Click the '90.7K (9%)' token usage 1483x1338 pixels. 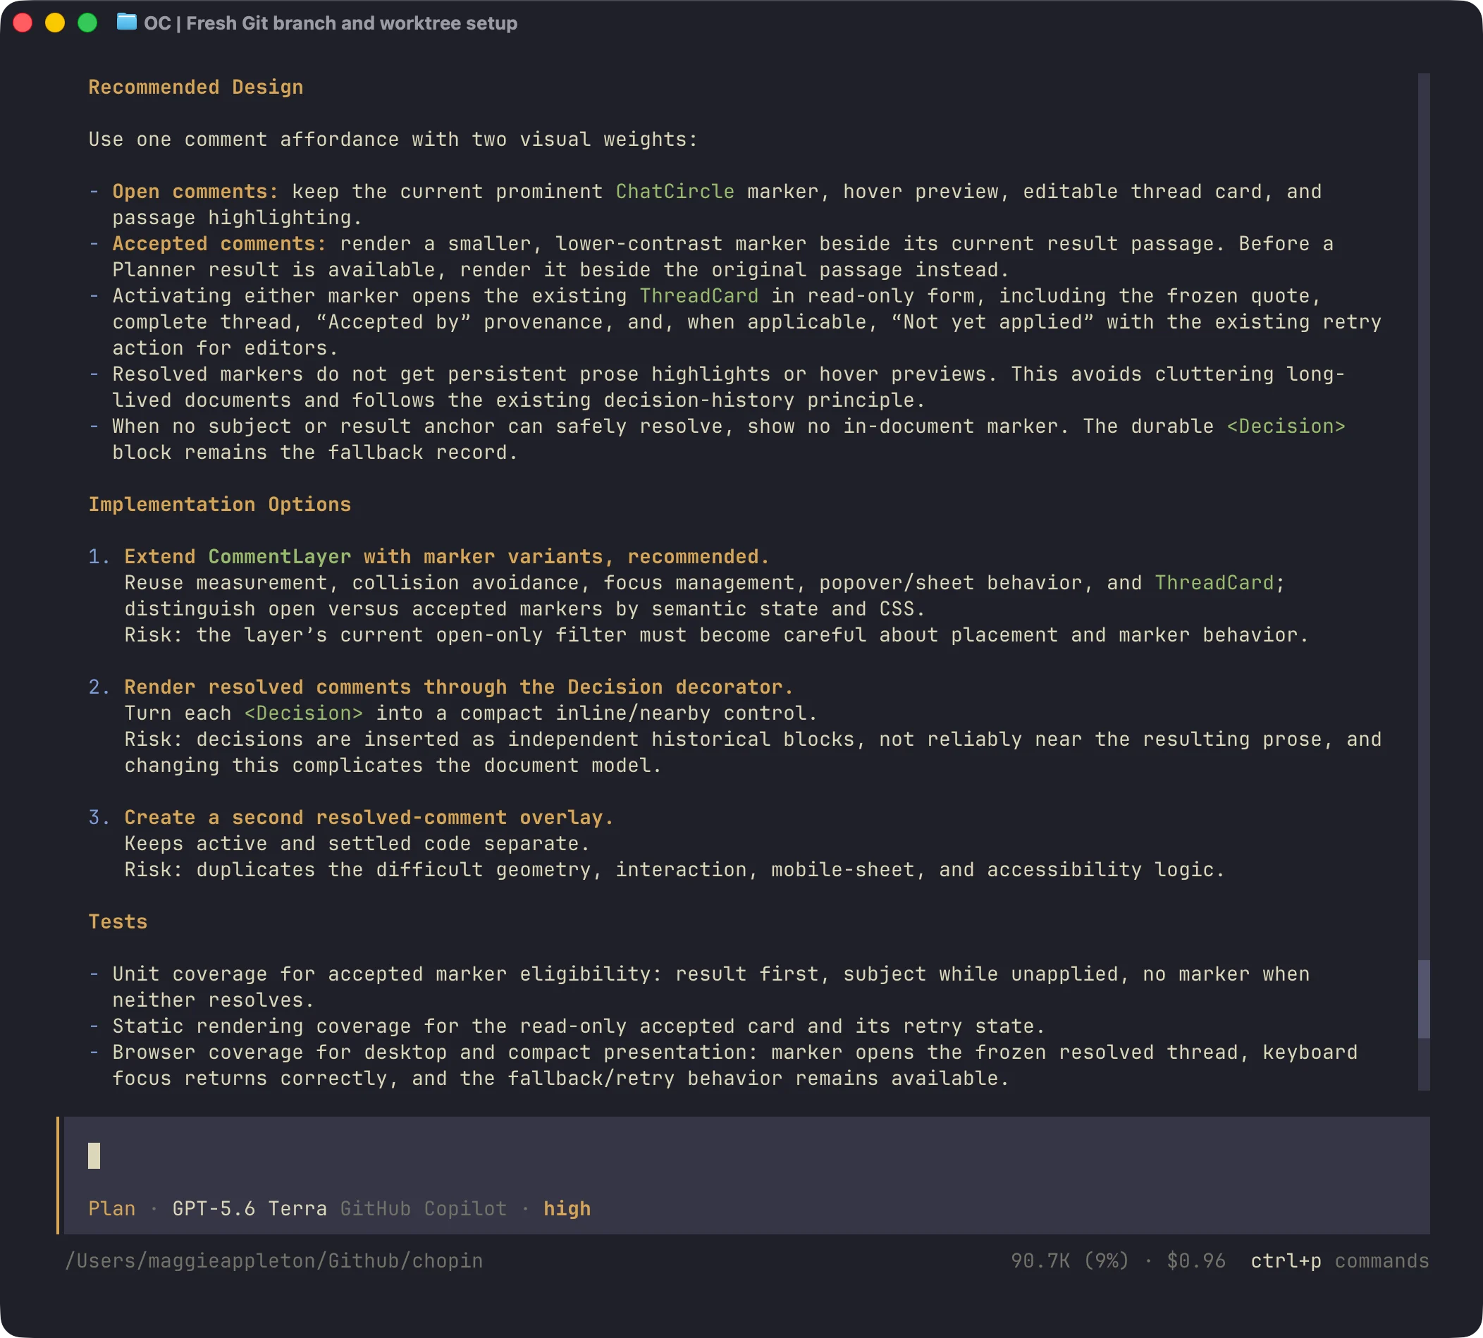coord(1069,1260)
